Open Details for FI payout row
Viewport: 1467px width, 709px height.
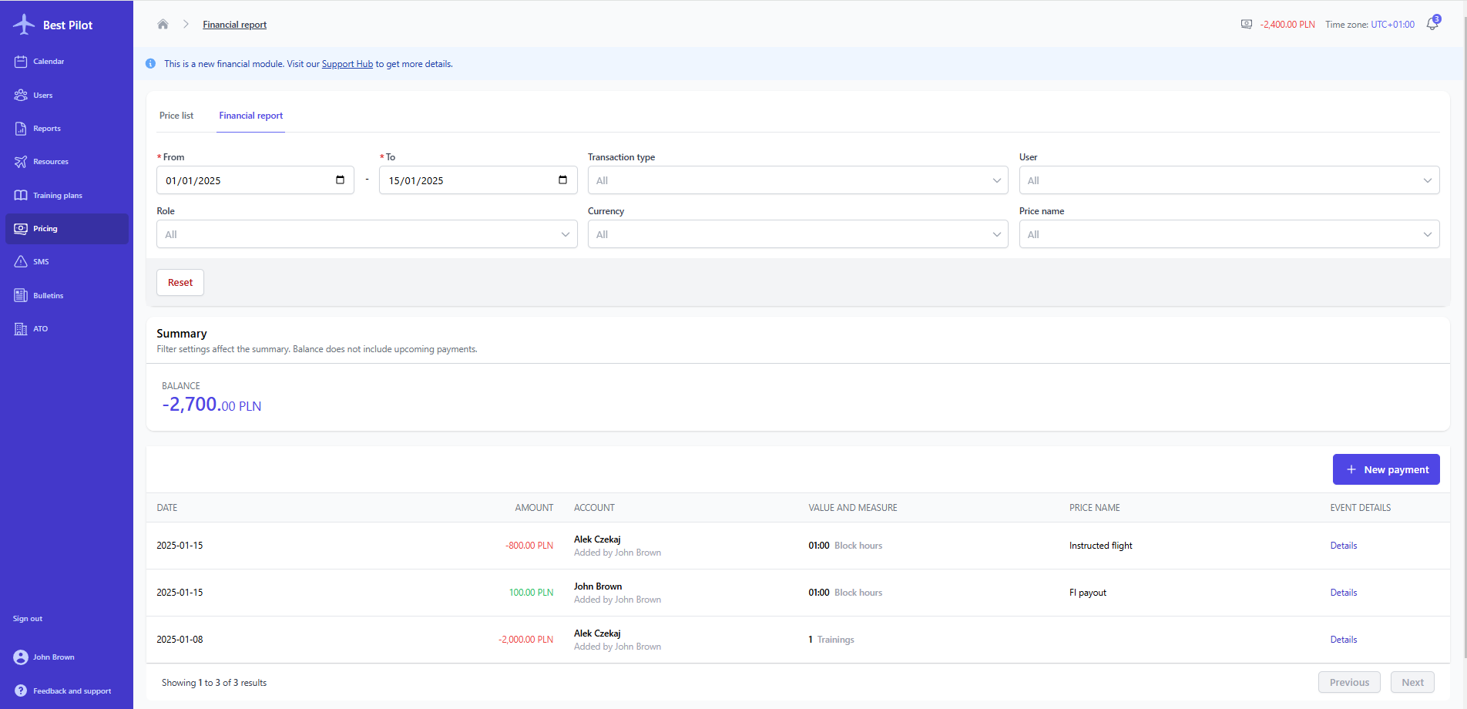tap(1344, 593)
